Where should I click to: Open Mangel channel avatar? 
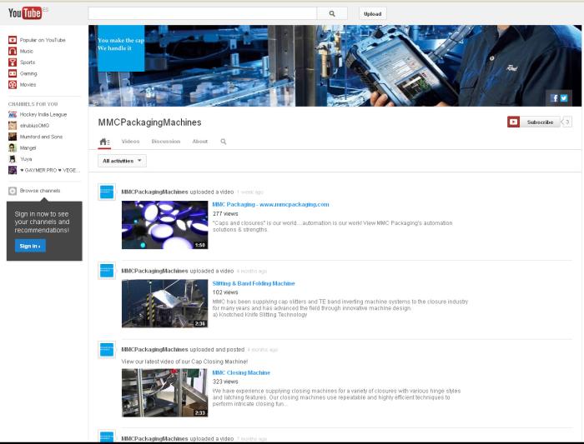coord(13,148)
